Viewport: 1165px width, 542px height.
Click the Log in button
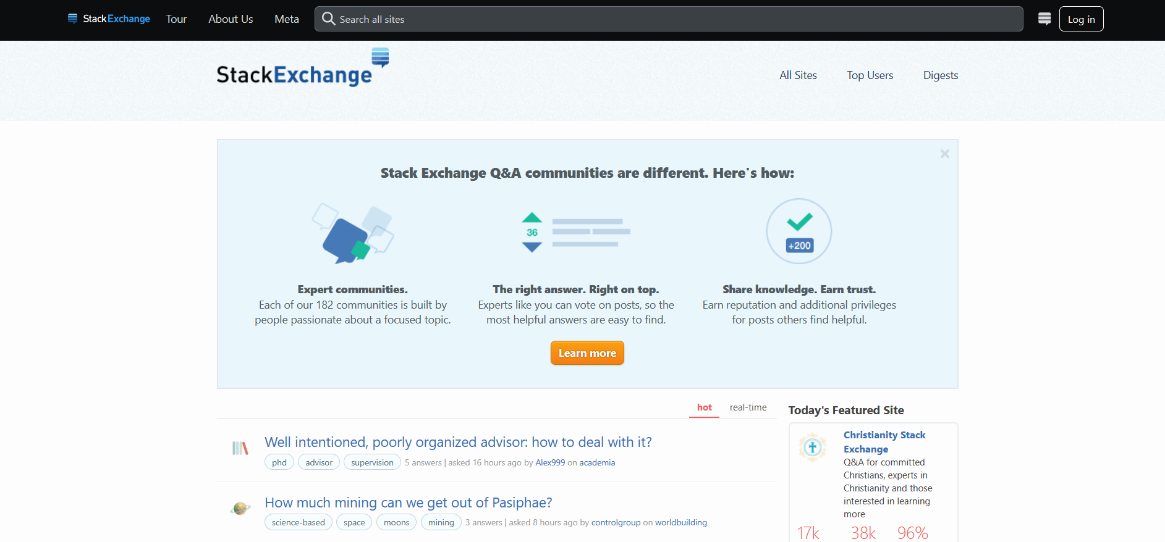coord(1081,19)
